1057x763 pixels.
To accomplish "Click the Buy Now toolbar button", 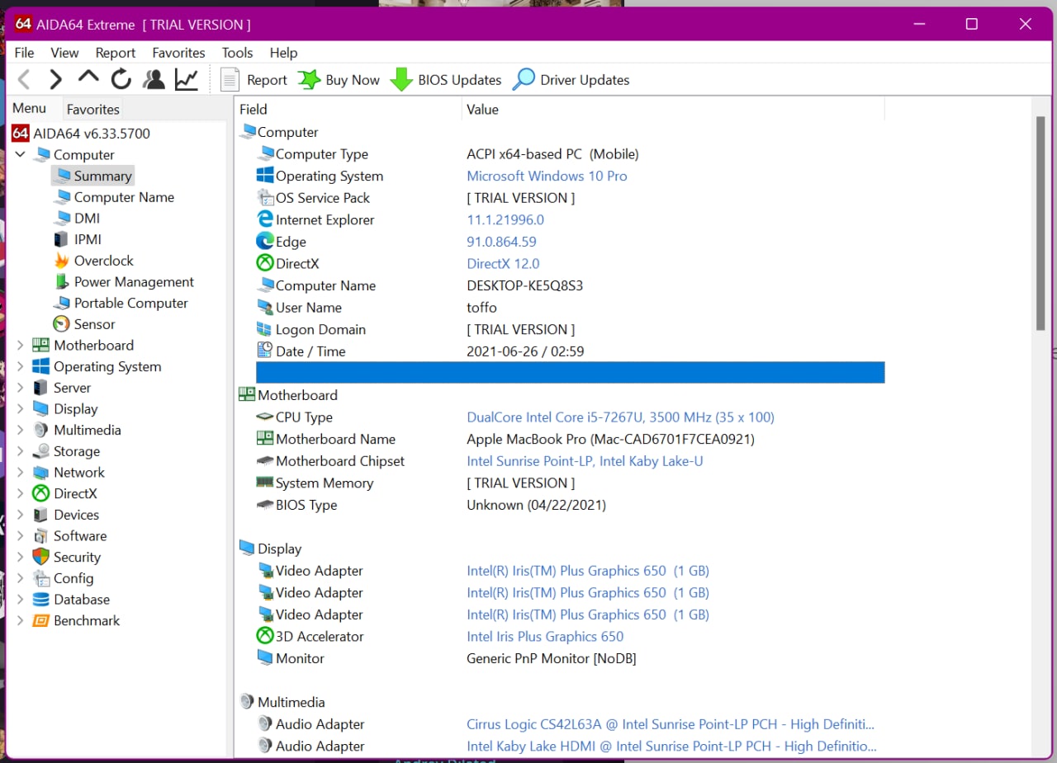I will click(339, 80).
